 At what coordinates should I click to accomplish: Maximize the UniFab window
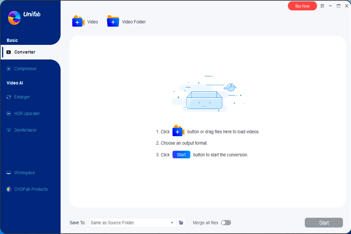[x=338, y=6]
